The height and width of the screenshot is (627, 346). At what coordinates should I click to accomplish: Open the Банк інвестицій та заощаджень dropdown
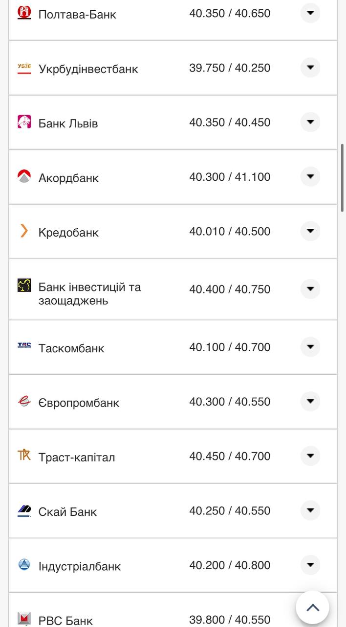[310, 289]
